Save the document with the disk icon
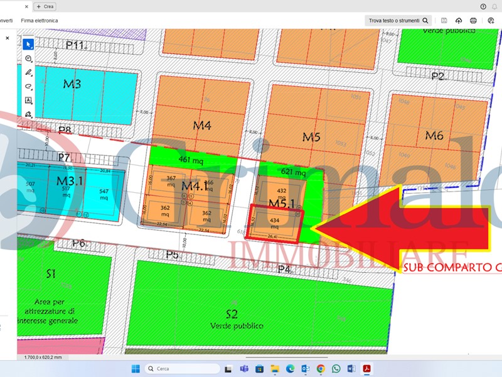502x377 pixels. [444, 20]
